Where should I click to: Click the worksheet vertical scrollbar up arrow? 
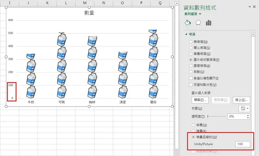177,3
